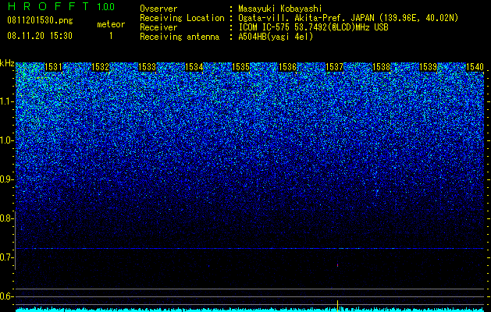This screenshot has height=312, width=491.
Task: Select the 1537 time marker
Action: 334,67
